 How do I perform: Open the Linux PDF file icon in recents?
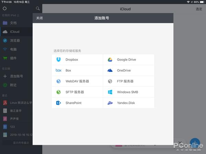(x=5, y=103)
